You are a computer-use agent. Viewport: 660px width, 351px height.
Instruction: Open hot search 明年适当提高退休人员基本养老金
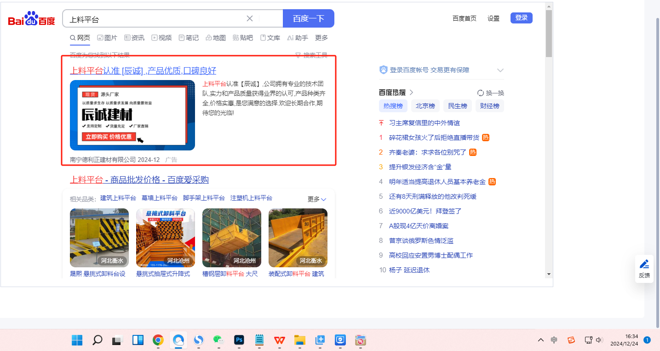click(437, 182)
